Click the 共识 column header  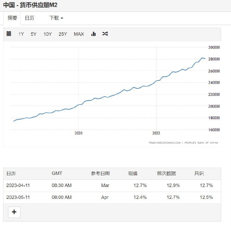coord(199,173)
